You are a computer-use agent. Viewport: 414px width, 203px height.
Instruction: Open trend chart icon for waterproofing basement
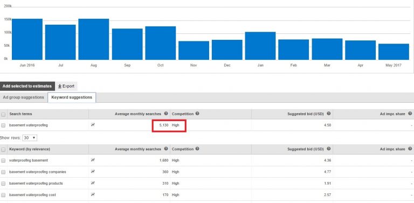pyautogui.click(x=93, y=160)
